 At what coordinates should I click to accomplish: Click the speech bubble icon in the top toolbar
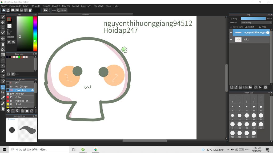click(x=13, y=10)
